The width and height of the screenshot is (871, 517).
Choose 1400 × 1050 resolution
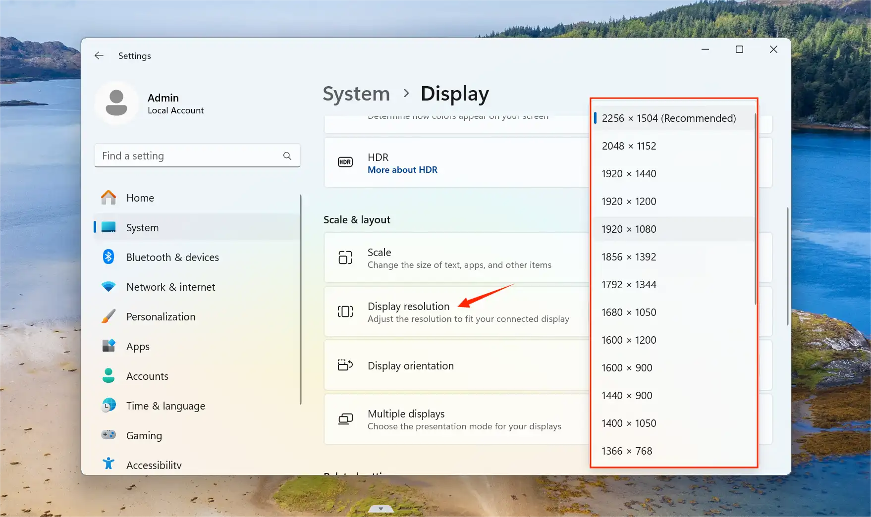[673, 423]
